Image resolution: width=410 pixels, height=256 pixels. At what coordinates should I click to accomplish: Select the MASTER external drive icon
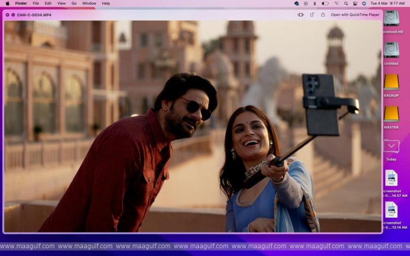pyautogui.click(x=391, y=114)
